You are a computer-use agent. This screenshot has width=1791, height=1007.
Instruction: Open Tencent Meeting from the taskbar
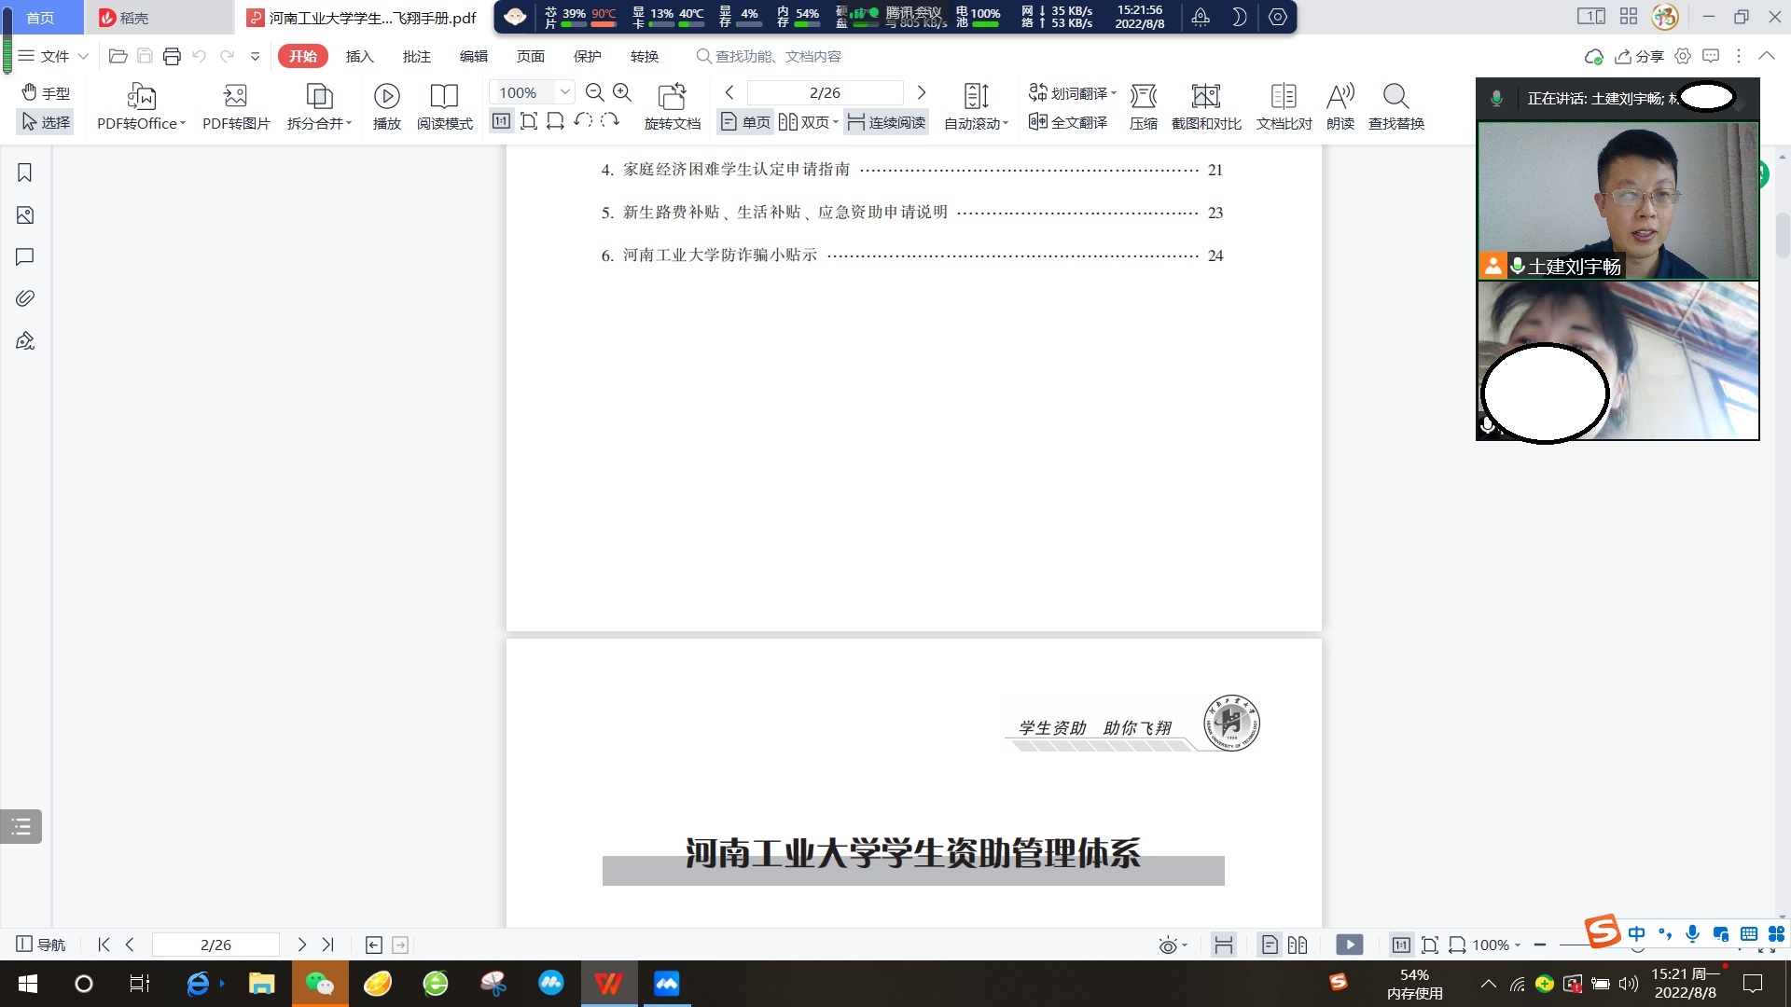pyautogui.click(x=667, y=984)
